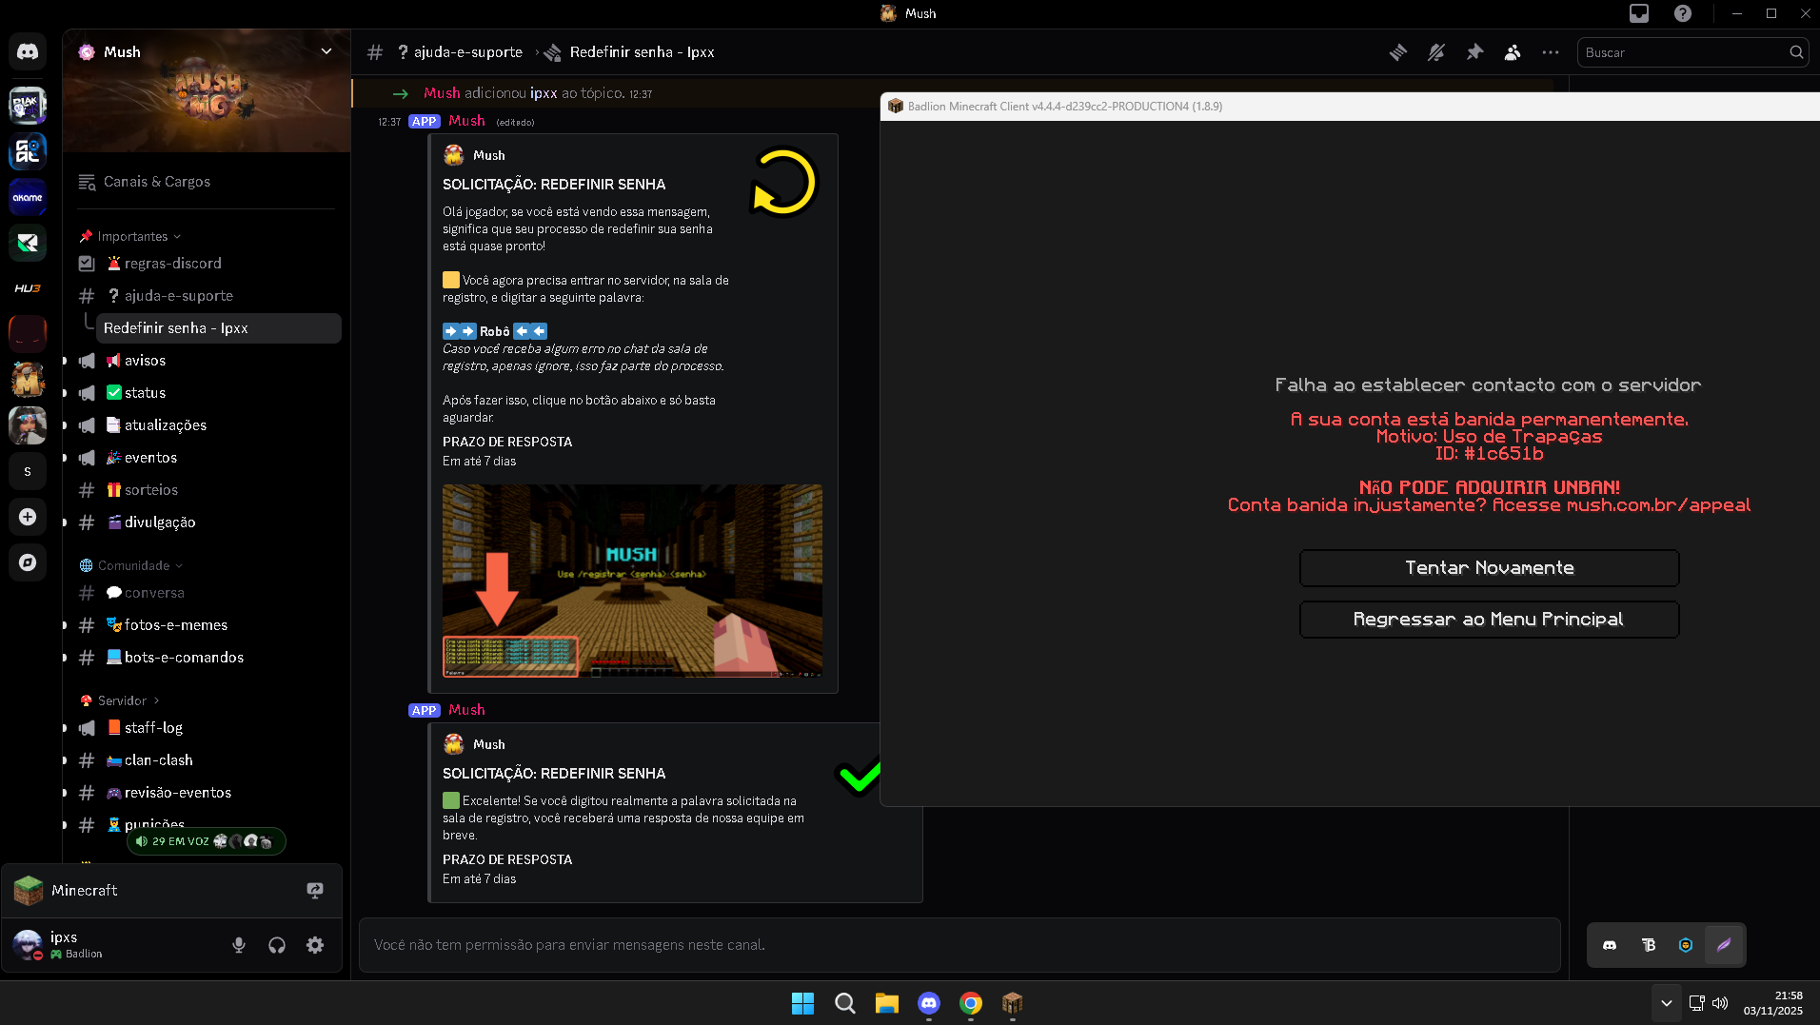Click the 29 EM VOZ voice indicator
1820x1025 pixels.
[x=206, y=841]
